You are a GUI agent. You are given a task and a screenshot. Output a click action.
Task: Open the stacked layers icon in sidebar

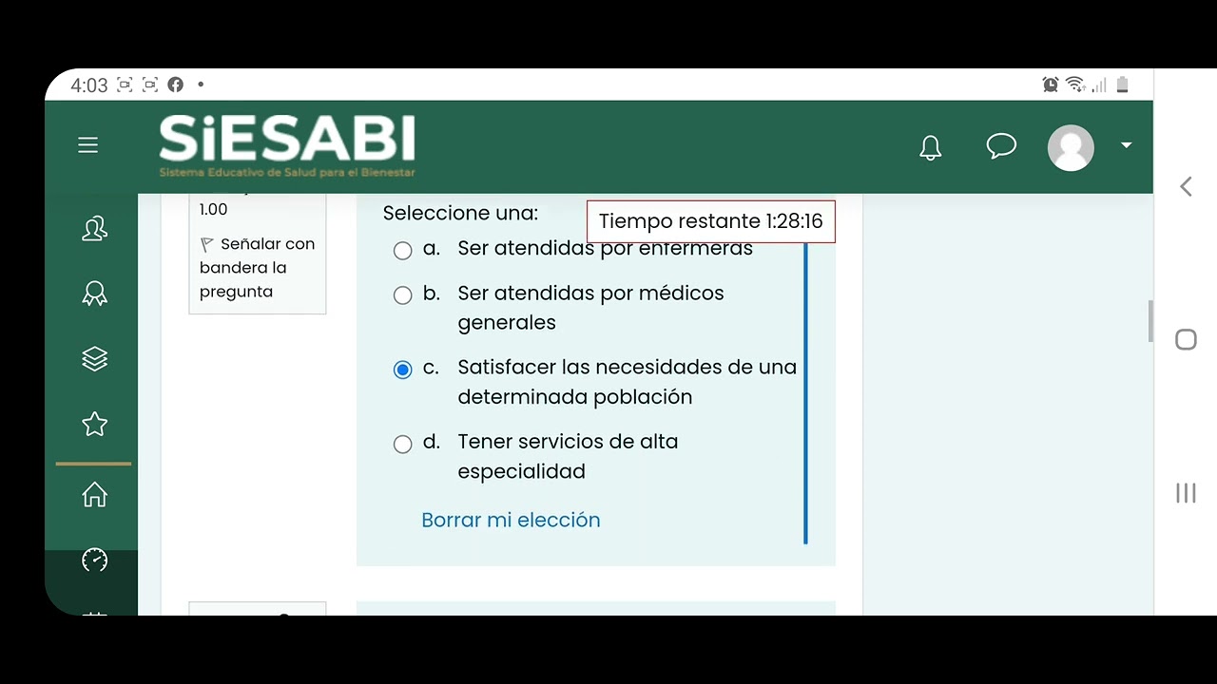(95, 359)
